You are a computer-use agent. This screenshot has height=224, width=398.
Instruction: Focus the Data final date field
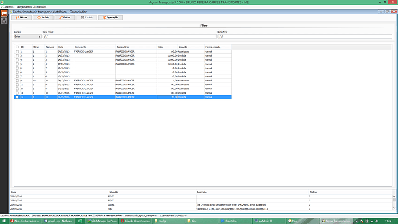point(305,36)
